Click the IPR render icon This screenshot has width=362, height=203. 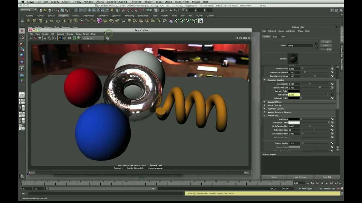[x=45, y=38]
